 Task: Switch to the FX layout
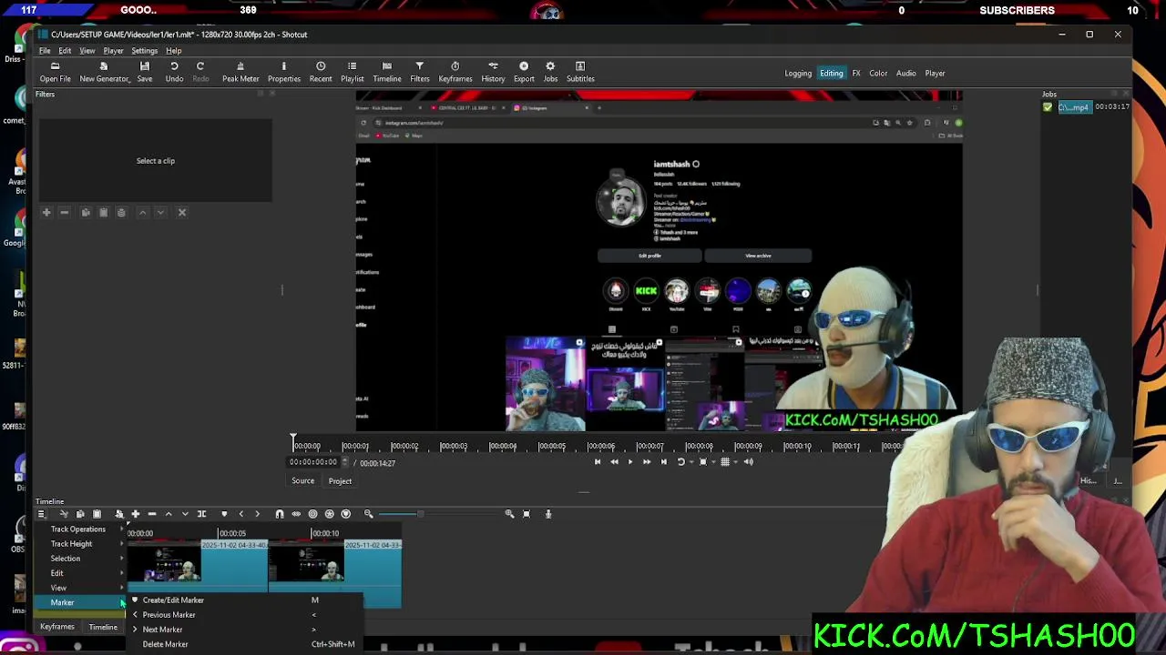pos(856,73)
